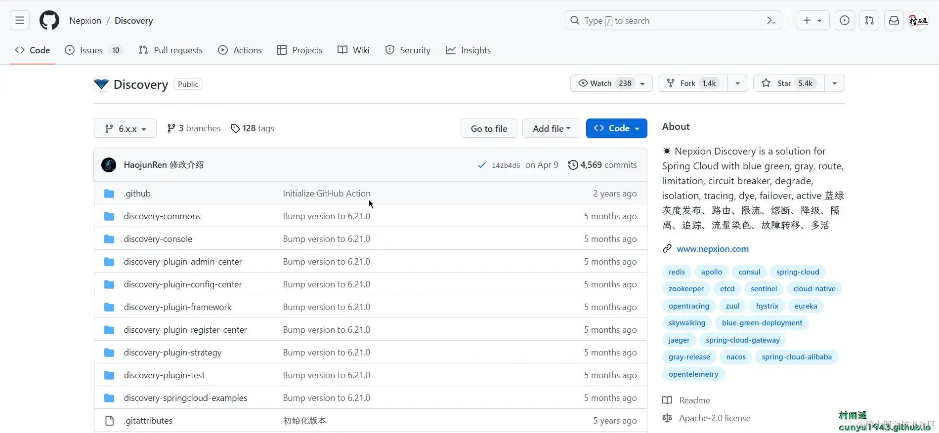Open the hamburger navigation menu
939x433 pixels.
tap(20, 20)
